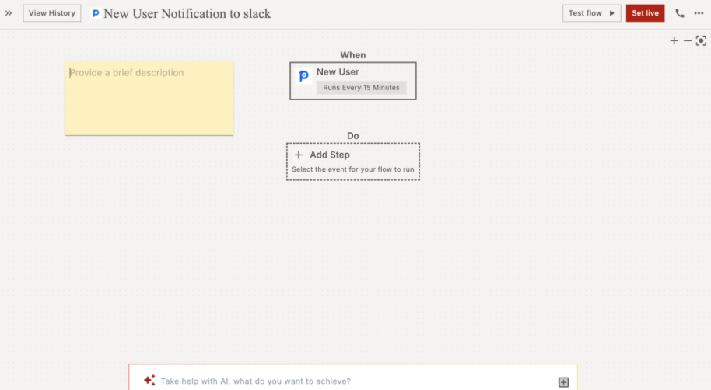Select the New User trigger card
This screenshot has height=390, width=711.
[352, 81]
